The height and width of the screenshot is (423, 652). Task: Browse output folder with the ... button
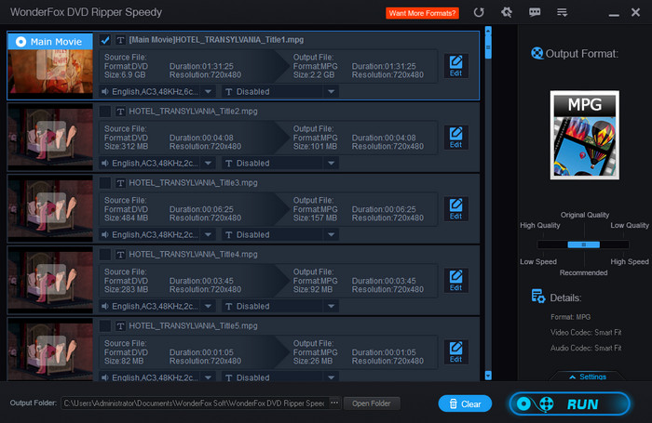[334, 403]
